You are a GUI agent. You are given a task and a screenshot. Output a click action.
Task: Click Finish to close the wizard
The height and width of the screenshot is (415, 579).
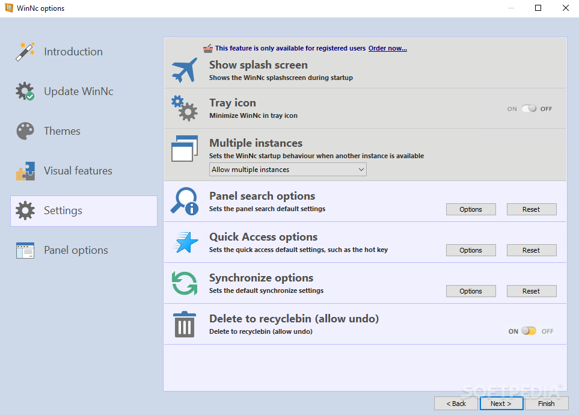tap(546, 404)
